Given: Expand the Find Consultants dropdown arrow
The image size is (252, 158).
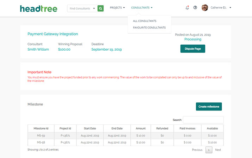Looking at the screenshot, I should tap(94, 8).
